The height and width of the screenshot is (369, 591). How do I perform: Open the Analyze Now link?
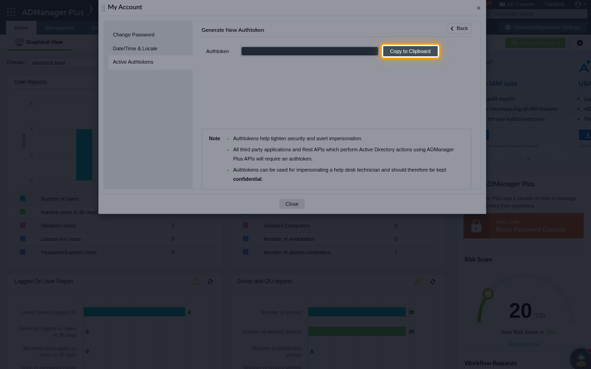(524, 344)
